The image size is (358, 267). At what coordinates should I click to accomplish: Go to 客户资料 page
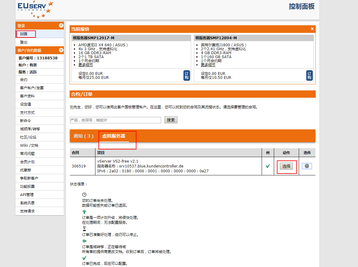click(x=27, y=96)
